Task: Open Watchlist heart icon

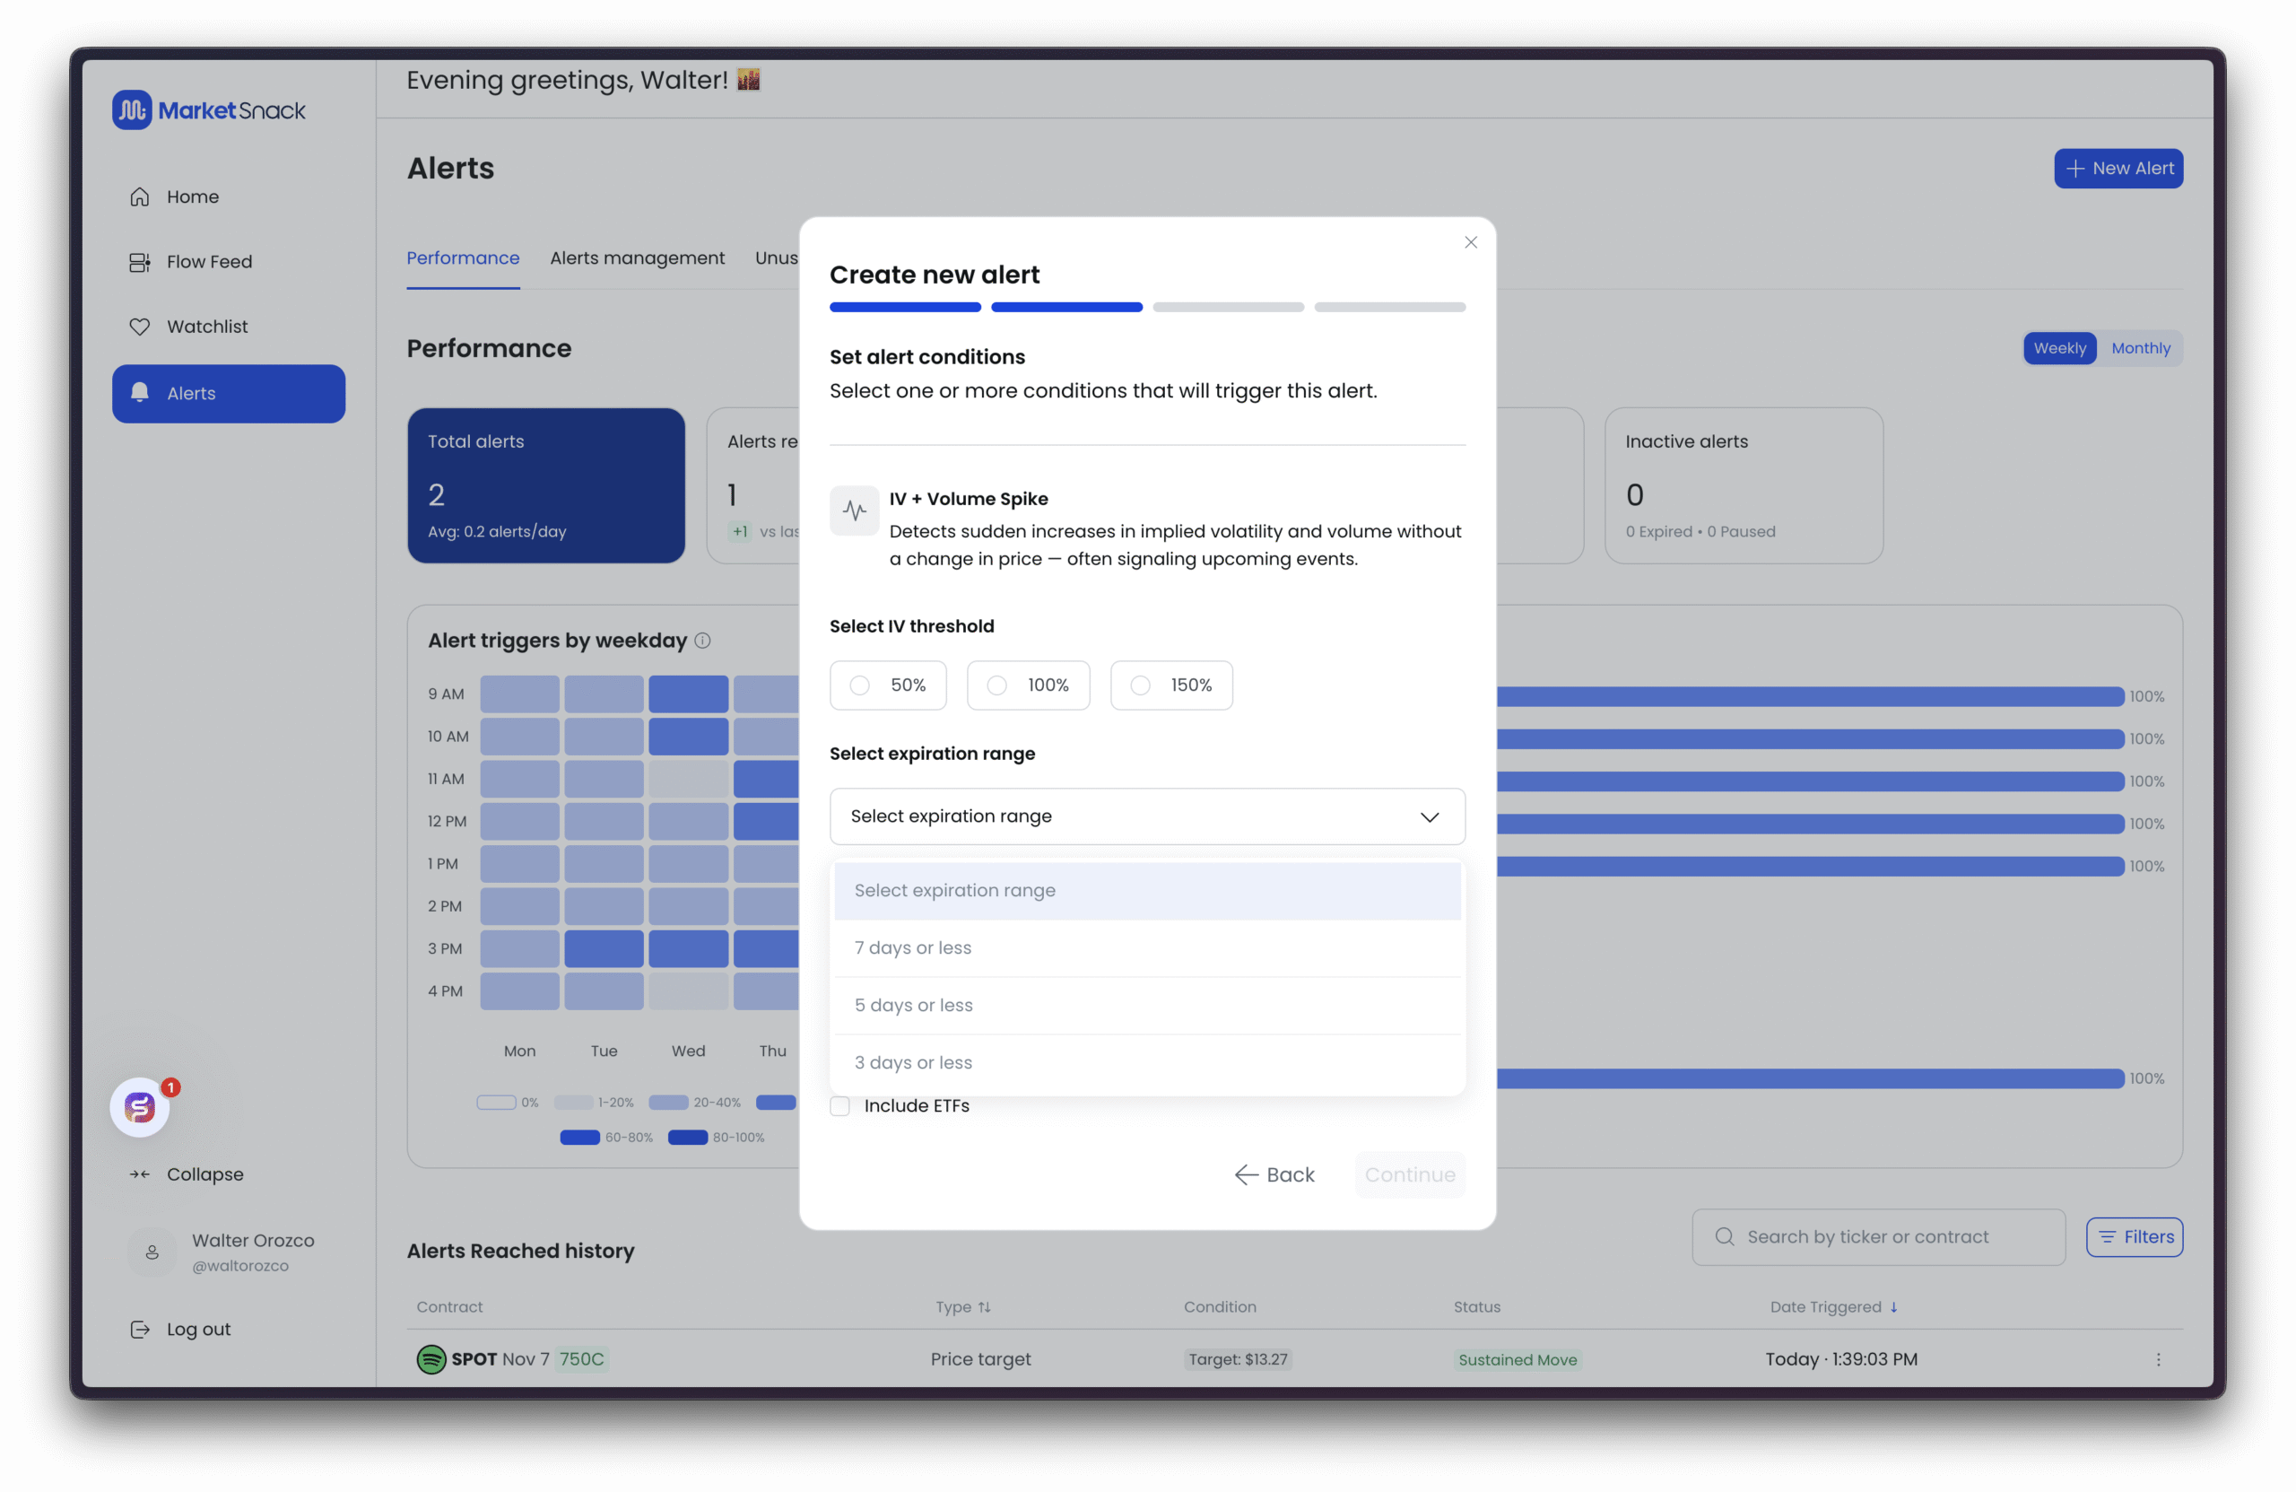Action: 140,327
